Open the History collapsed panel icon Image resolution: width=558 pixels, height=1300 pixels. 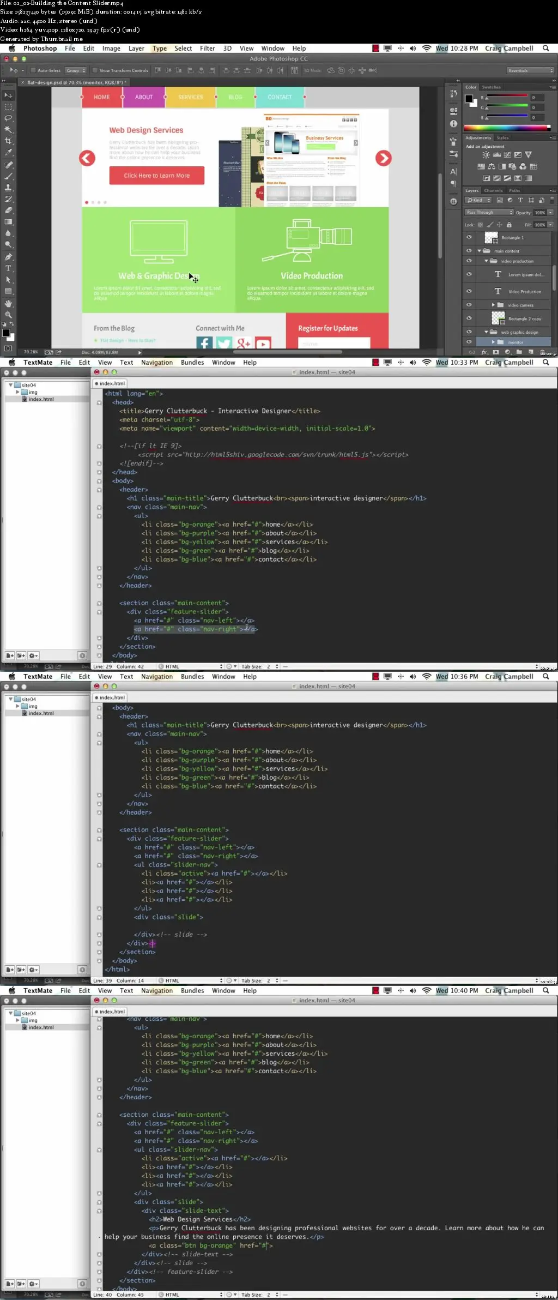pyautogui.click(x=453, y=94)
